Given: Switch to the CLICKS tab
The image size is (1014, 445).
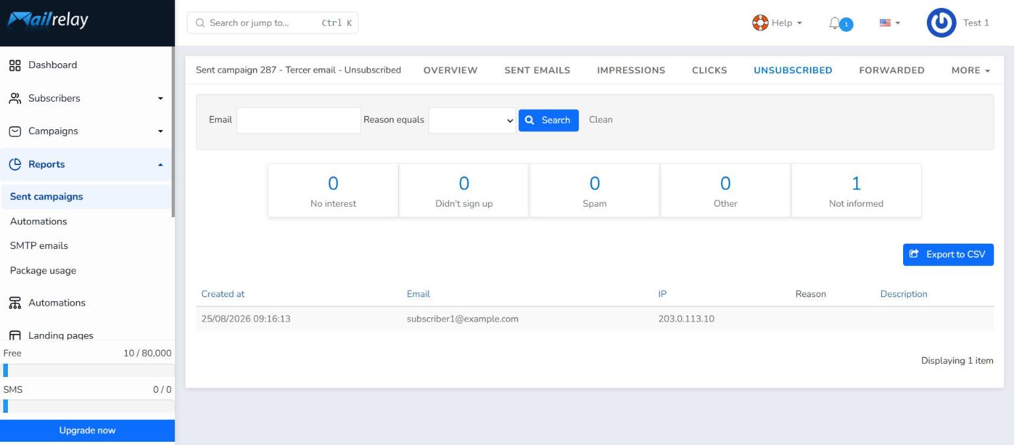Looking at the screenshot, I should coord(710,71).
